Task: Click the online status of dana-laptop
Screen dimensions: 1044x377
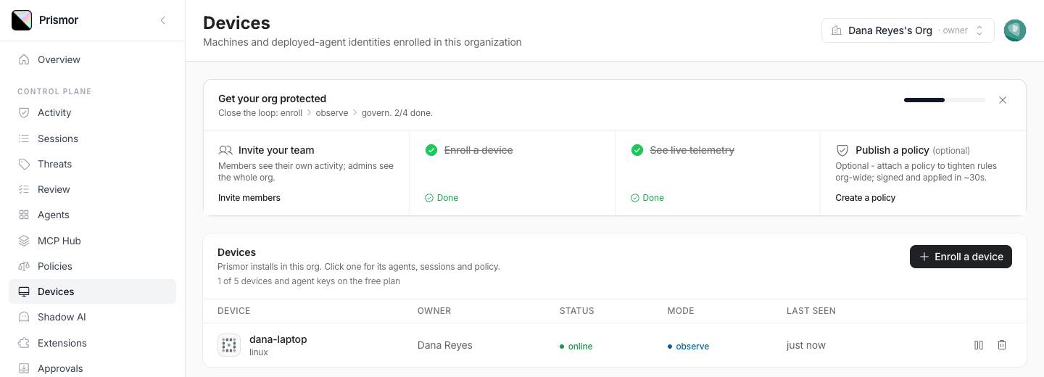Action: click(576, 347)
